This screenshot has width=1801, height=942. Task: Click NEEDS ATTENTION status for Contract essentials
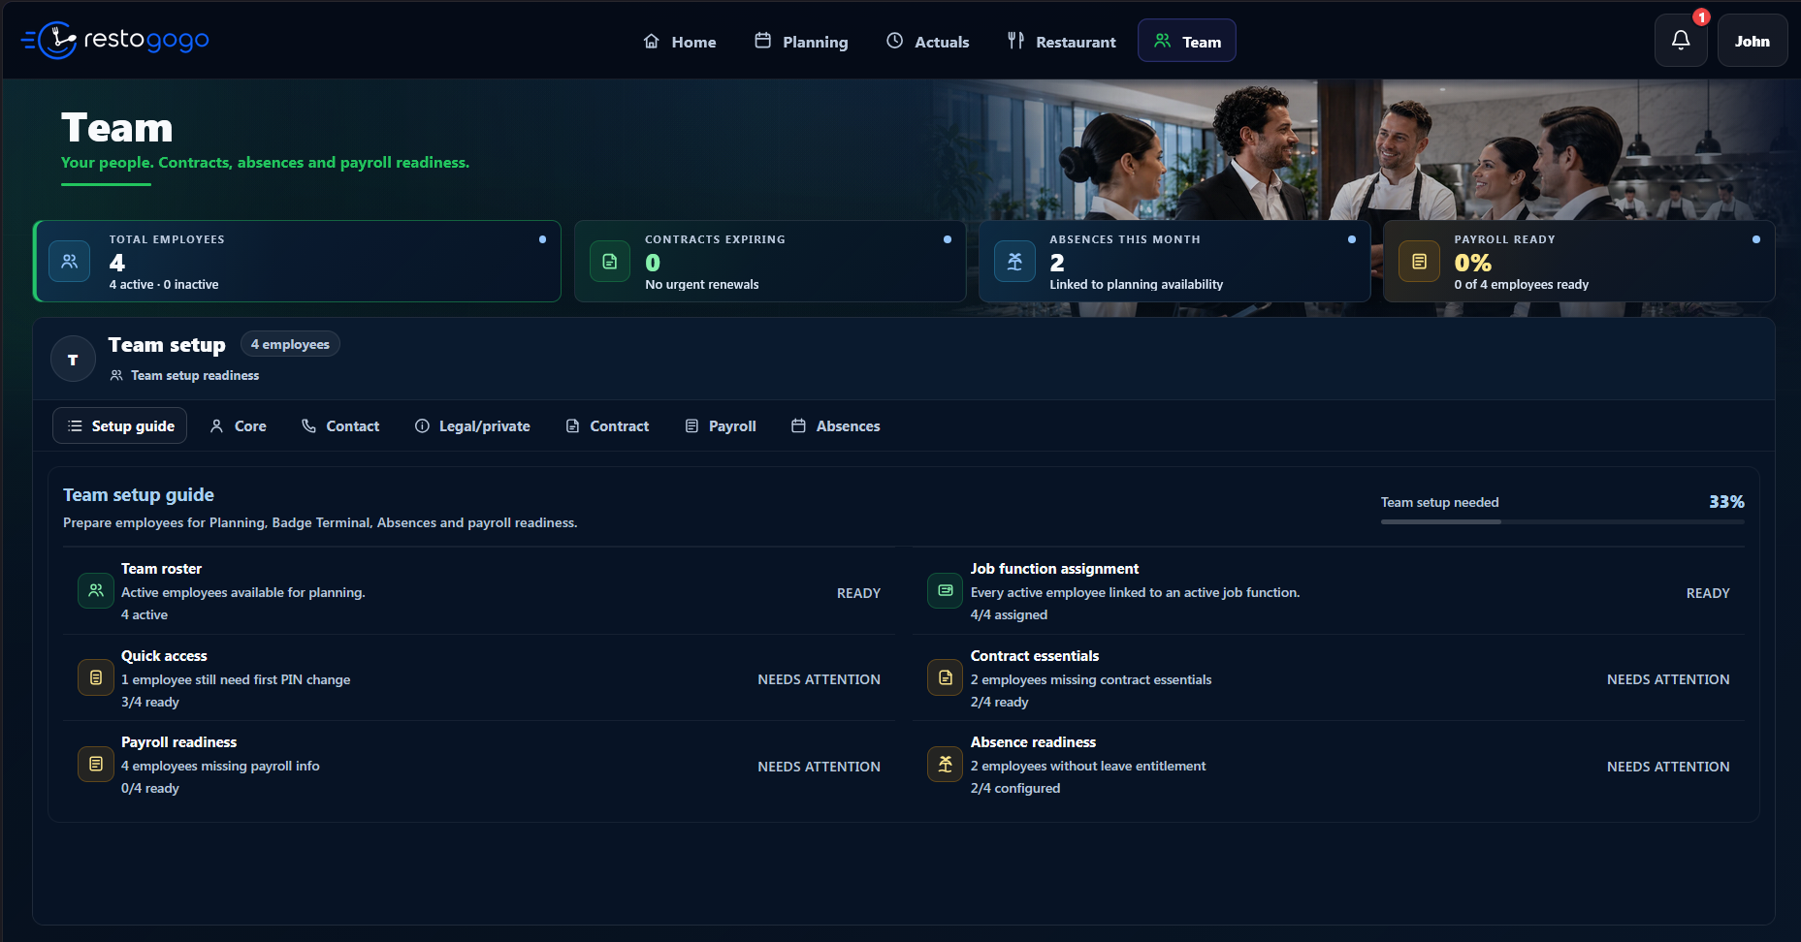[x=1668, y=679]
